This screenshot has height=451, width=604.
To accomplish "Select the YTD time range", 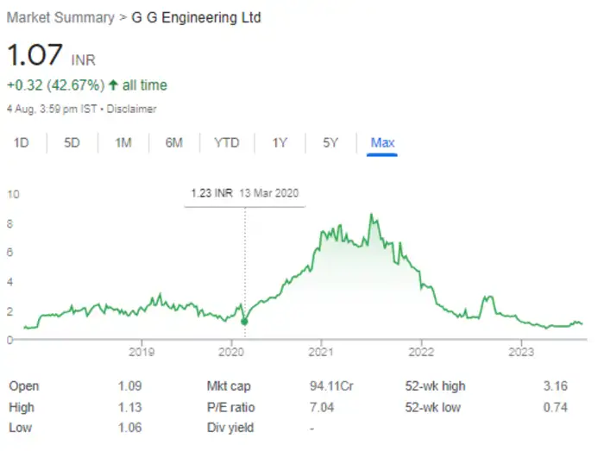I will pyautogui.click(x=226, y=143).
